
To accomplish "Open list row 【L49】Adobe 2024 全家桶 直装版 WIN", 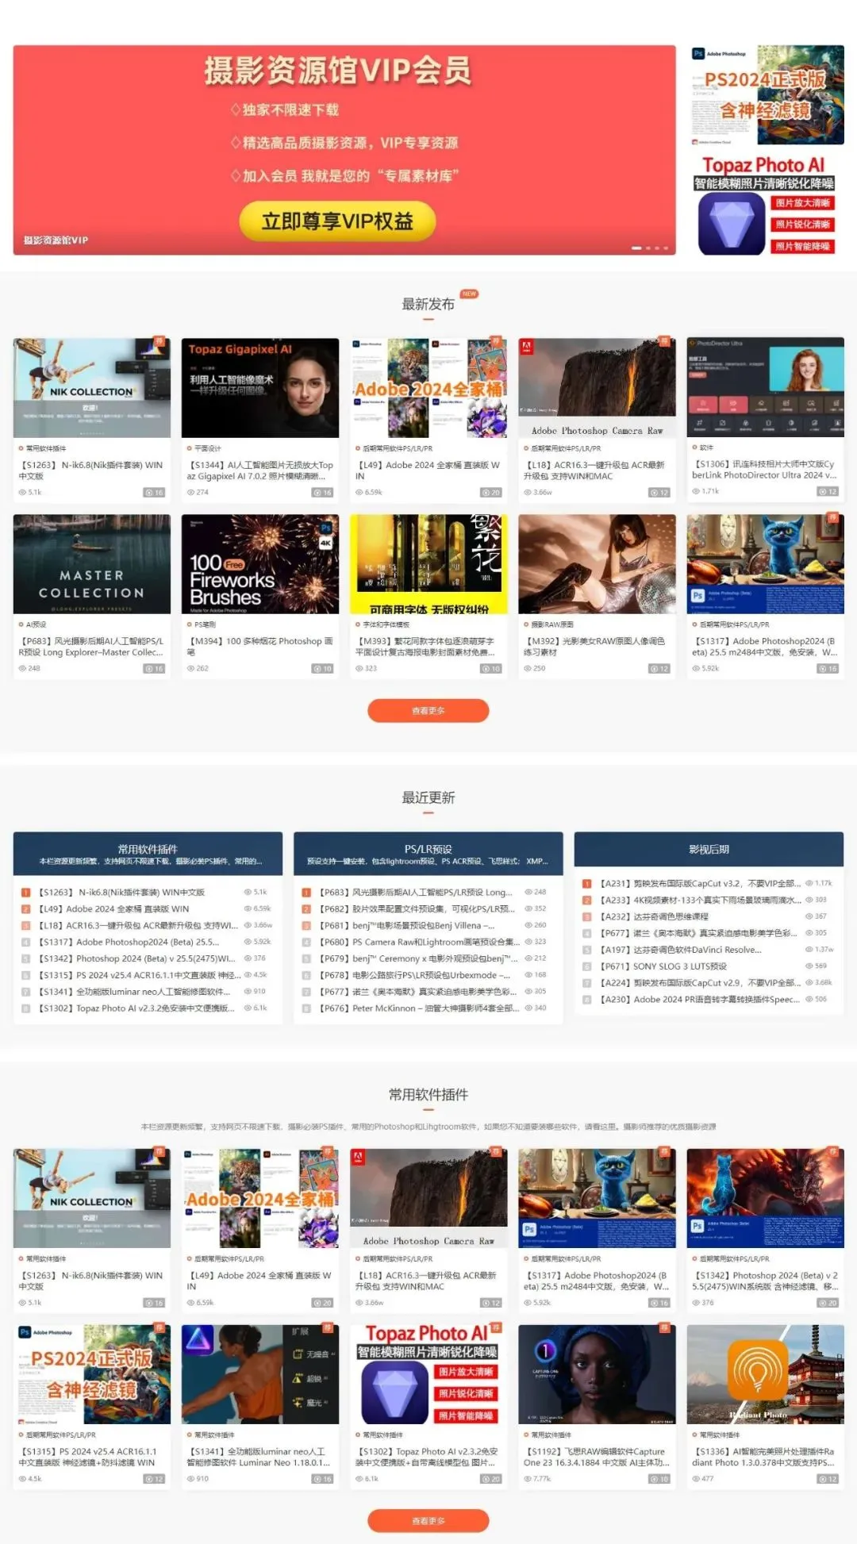I will (114, 909).
